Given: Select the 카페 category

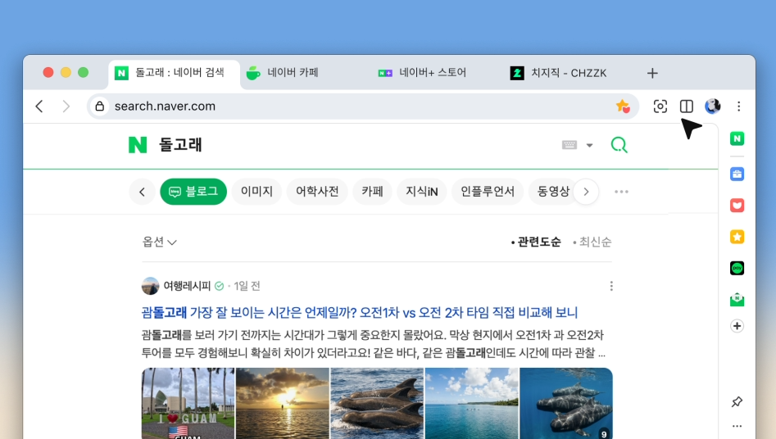Looking at the screenshot, I should pos(372,192).
